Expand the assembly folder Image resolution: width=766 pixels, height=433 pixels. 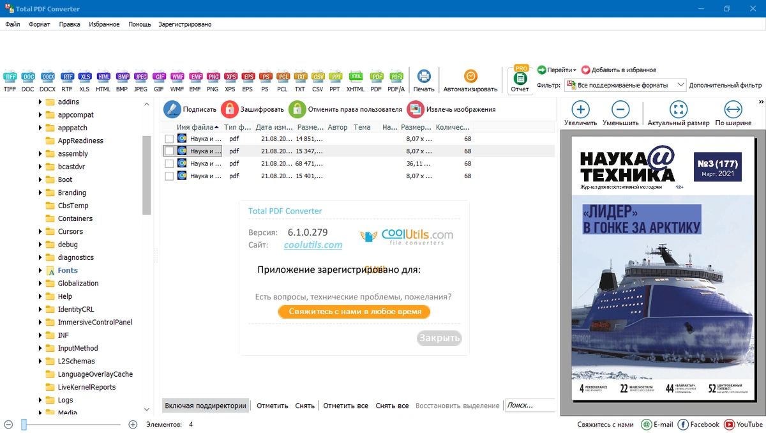click(x=40, y=154)
